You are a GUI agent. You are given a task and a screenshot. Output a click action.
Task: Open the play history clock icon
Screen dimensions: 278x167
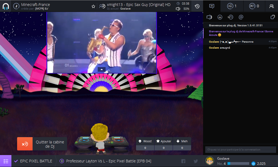[x=197, y=6]
